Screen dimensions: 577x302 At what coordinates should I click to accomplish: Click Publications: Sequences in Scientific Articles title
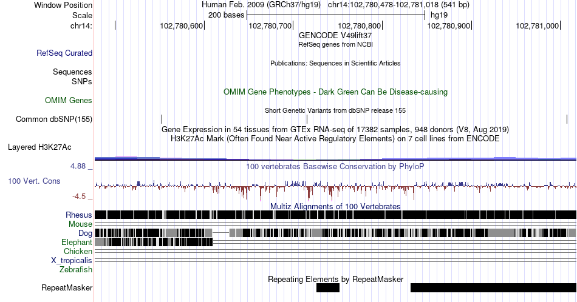tap(335, 63)
